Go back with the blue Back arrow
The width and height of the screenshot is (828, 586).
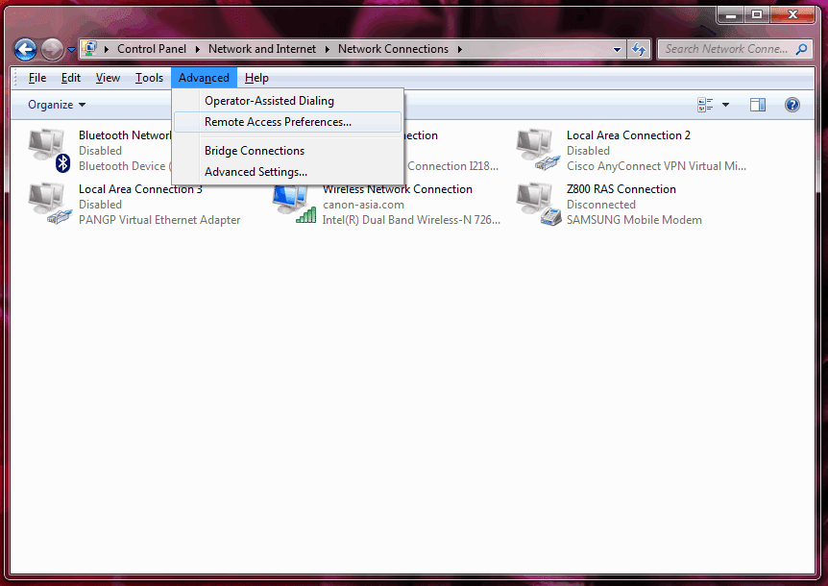pos(25,50)
